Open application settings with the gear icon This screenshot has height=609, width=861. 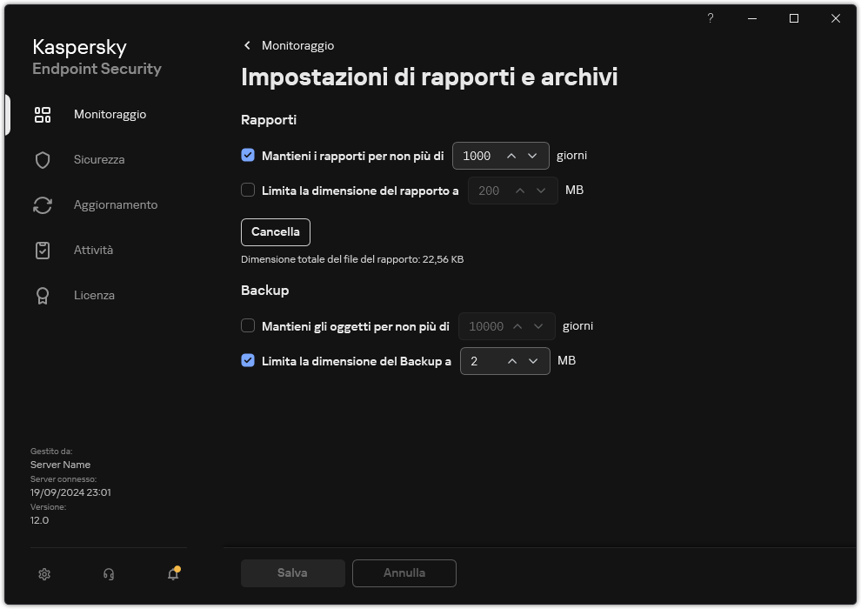point(43,574)
